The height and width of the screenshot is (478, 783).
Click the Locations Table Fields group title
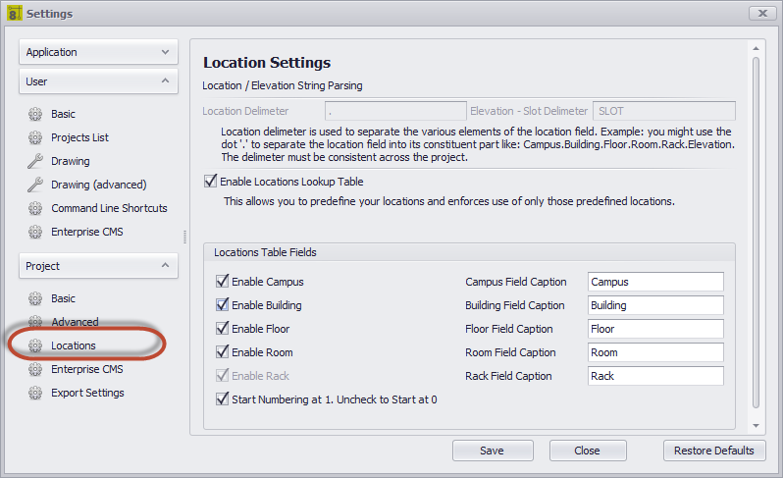265,252
